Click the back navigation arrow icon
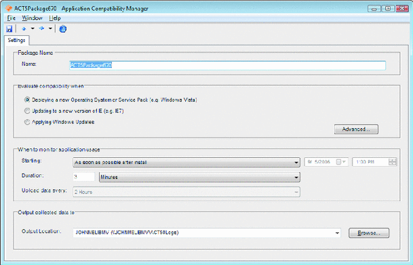The height and width of the screenshot is (265, 413). (x=24, y=28)
